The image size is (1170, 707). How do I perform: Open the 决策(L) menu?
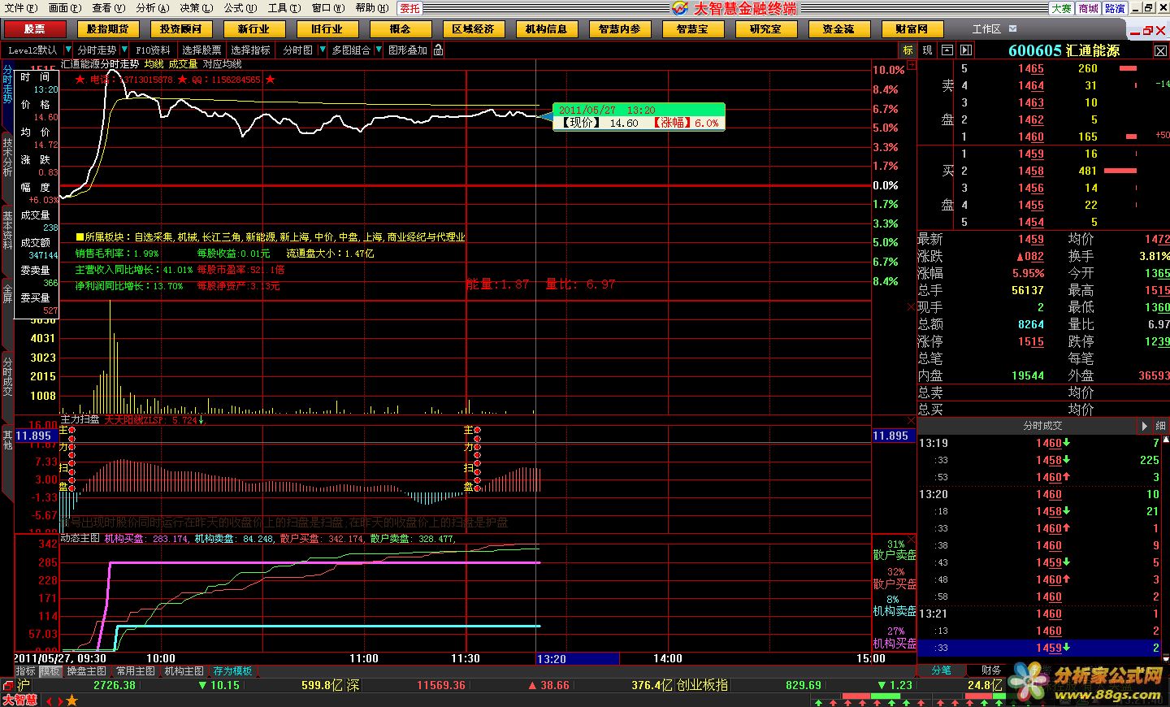coord(196,8)
